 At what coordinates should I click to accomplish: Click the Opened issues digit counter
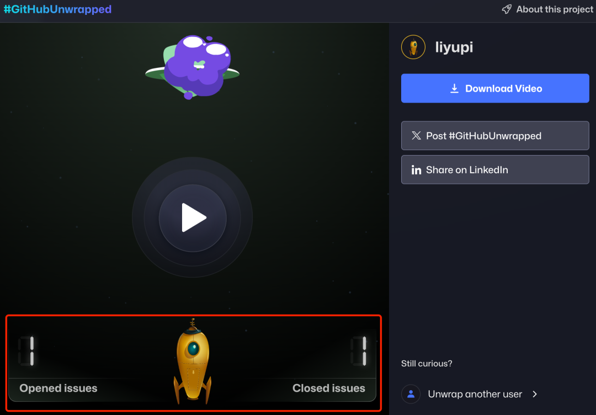tap(26, 351)
